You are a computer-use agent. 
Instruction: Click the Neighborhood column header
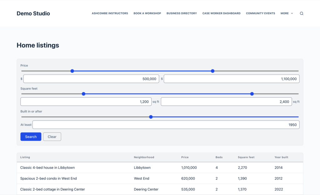(x=144, y=157)
